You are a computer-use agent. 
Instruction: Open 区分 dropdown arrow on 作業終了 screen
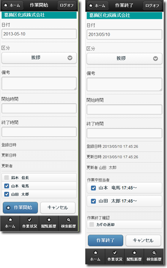click(x=156, y=59)
